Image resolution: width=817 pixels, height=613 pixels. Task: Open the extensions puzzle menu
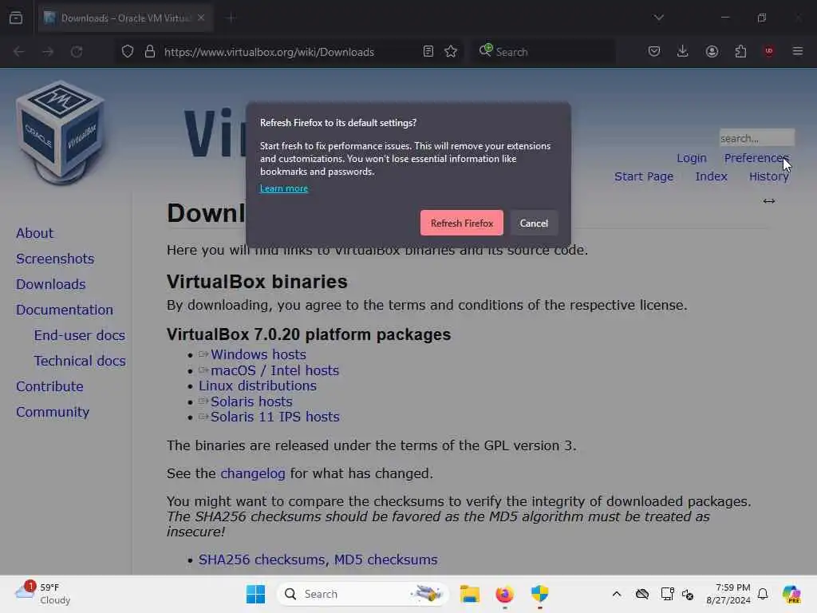click(740, 51)
